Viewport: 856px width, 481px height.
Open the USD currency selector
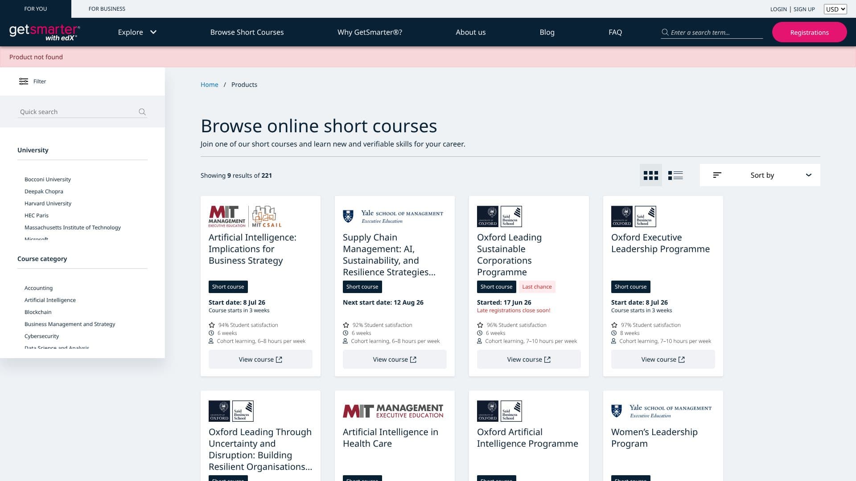(x=835, y=9)
